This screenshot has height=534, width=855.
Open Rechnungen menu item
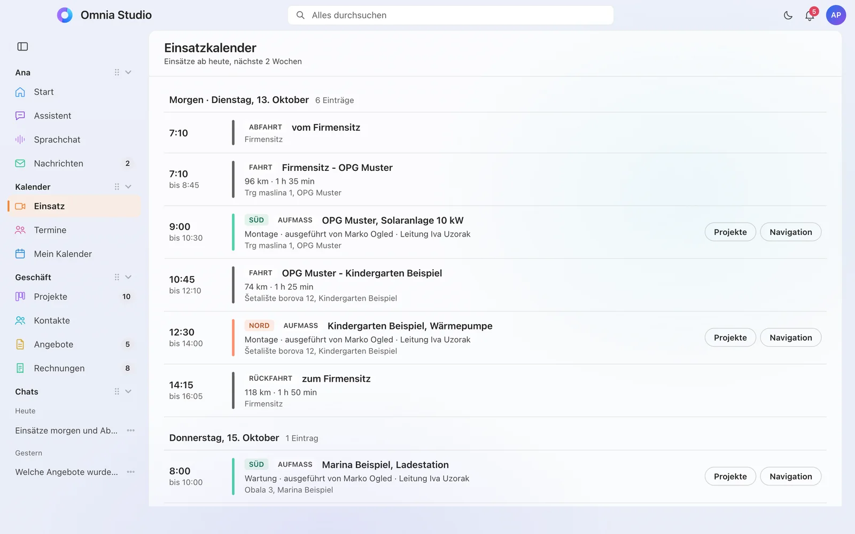coord(74,368)
